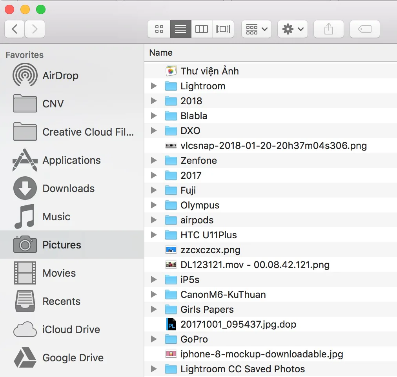The width and height of the screenshot is (397, 377).
Task: Click the Olympus folder name
Action: coord(200,205)
